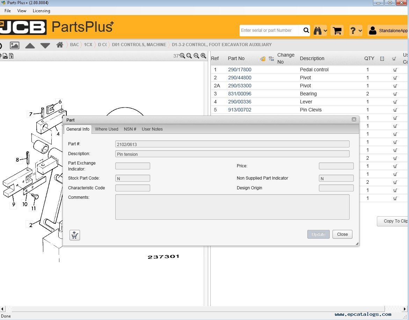Viewport: 409px width, 320px height.
Task: Open the Licensing menu
Action: (42, 11)
